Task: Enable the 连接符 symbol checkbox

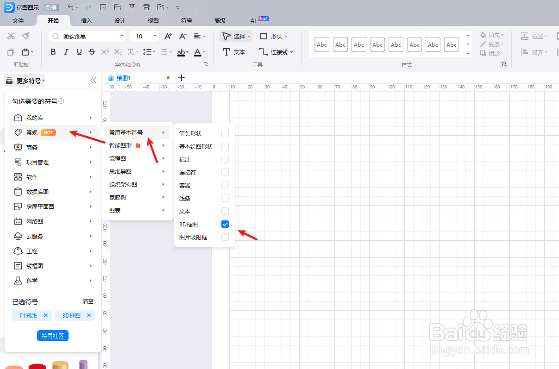Action: [225, 172]
